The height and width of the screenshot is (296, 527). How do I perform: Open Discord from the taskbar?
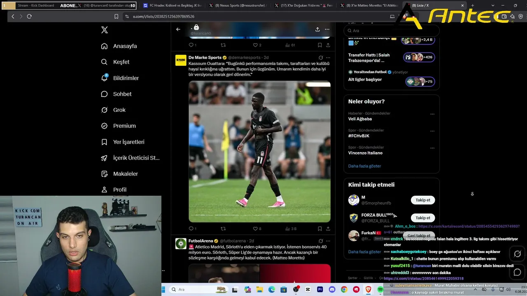332,289
